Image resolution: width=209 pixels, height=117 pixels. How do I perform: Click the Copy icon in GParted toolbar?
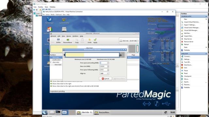(x=77, y=41)
